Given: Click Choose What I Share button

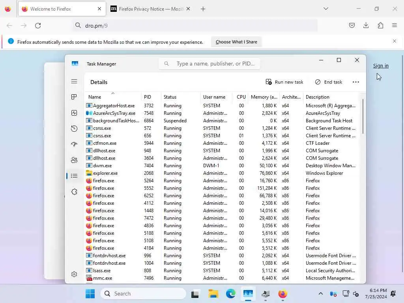Looking at the screenshot, I should click(236, 42).
